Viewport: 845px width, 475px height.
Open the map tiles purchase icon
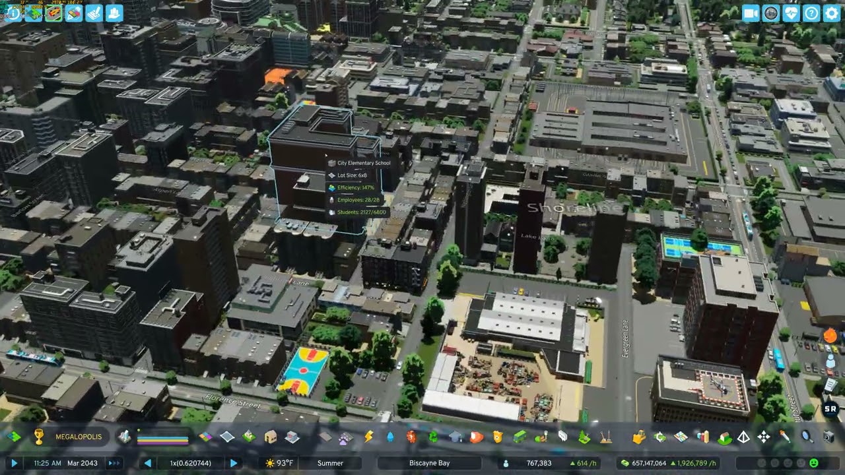pyautogui.click(x=681, y=437)
